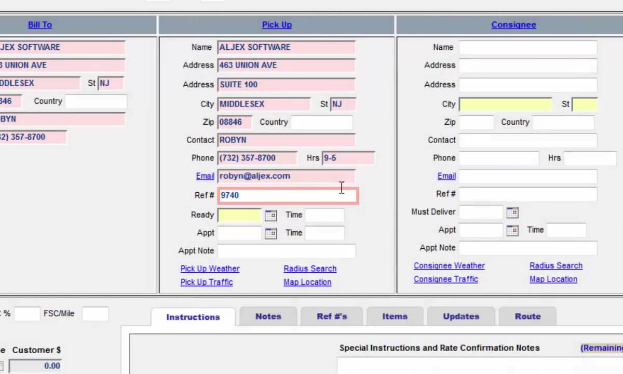Click the Customer $ field 0.00

point(35,366)
